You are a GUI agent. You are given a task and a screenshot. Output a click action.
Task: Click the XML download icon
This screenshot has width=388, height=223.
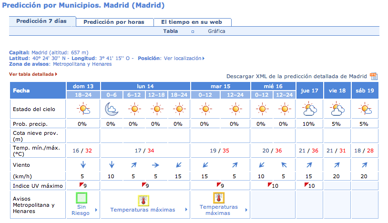click(x=374, y=76)
